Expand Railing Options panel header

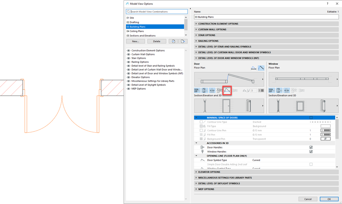266,41
